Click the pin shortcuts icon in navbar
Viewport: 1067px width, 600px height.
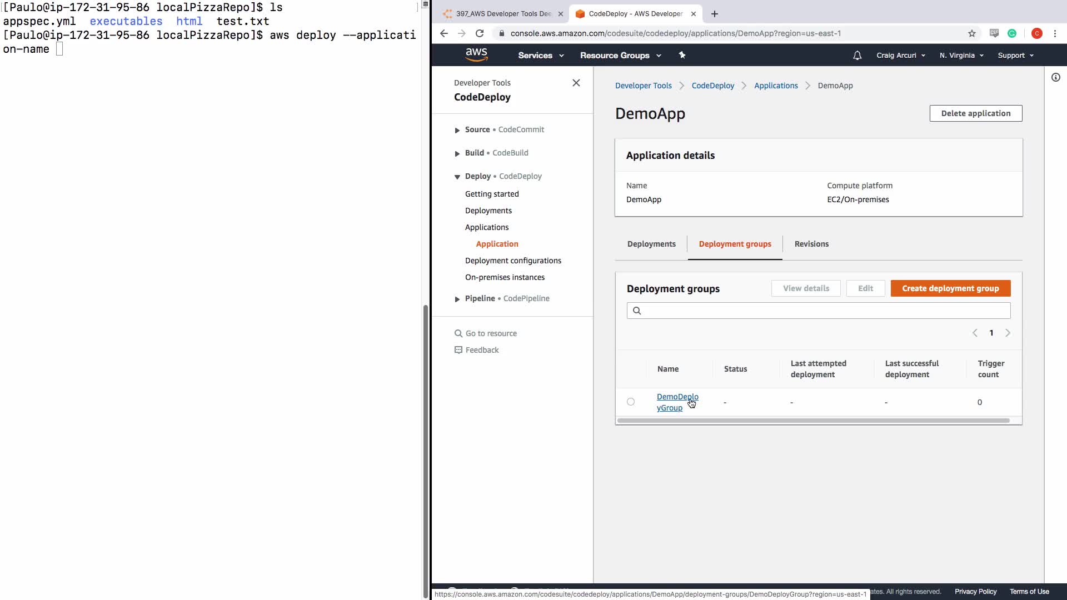682,55
